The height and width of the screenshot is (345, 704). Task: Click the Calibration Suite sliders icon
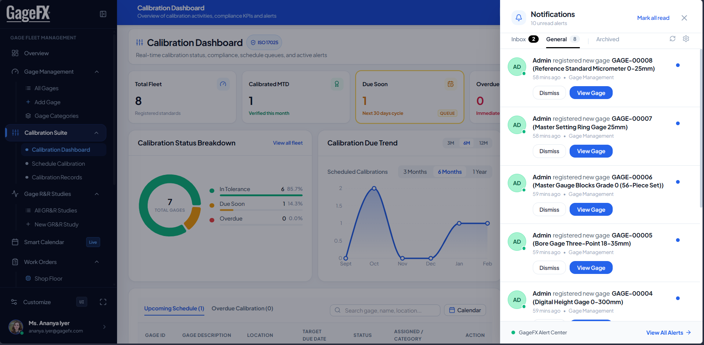coord(15,133)
